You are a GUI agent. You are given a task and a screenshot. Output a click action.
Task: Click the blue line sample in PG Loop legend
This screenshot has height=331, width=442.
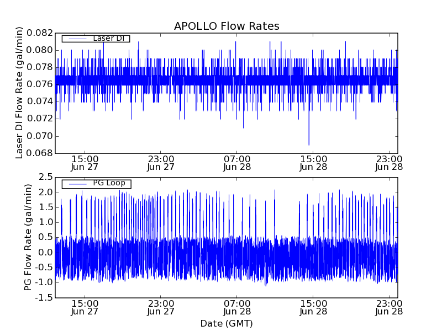(77, 184)
